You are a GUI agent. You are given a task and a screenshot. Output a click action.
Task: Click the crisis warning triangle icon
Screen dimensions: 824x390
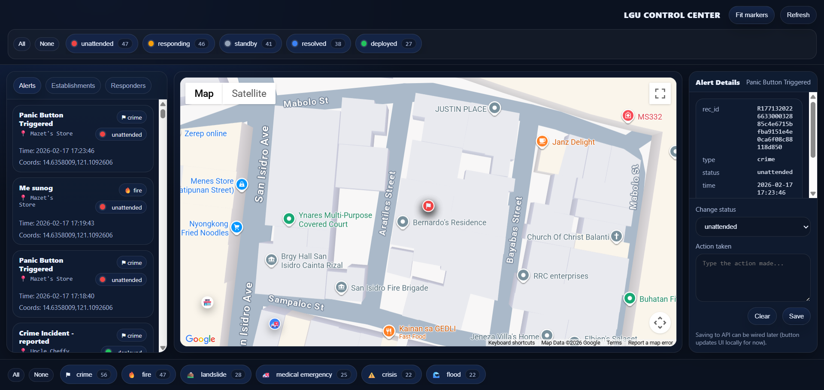click(x=372, y=374)
